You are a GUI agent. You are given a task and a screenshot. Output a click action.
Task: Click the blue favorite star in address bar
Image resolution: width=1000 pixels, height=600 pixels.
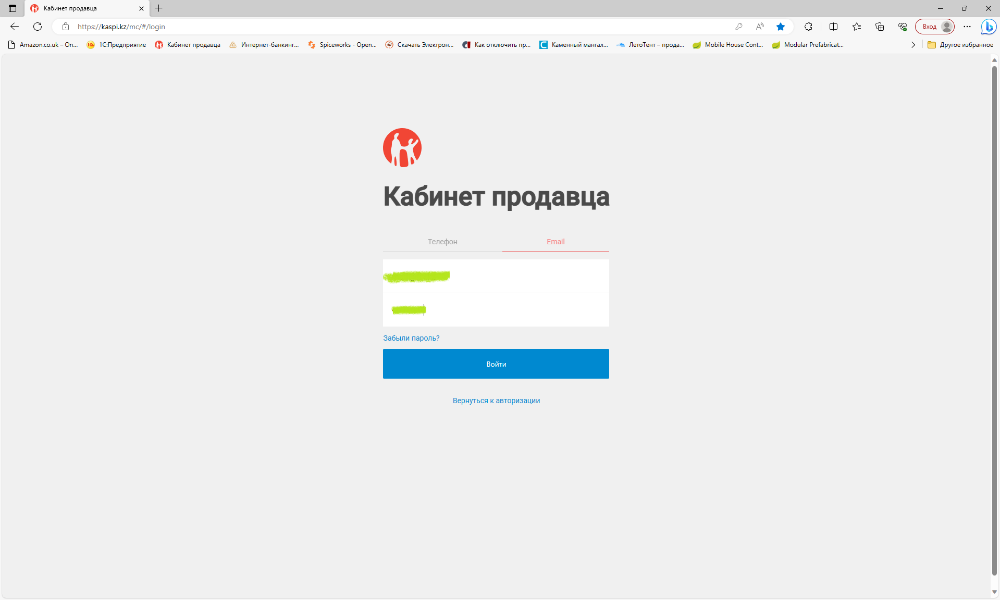coord(780,27)
